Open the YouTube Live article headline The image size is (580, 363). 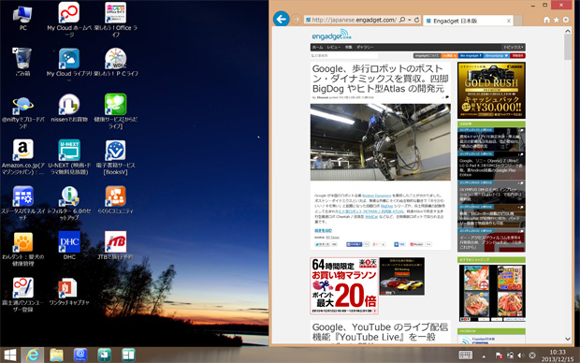[380, 332]
